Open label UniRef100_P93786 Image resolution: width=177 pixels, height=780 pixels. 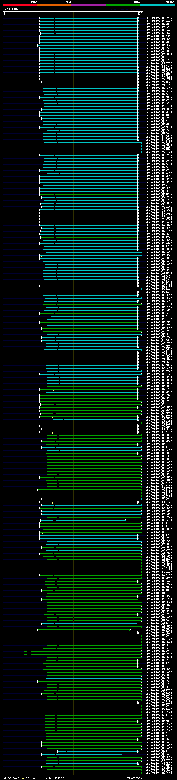pyautogui.click(x=159, y=64)
